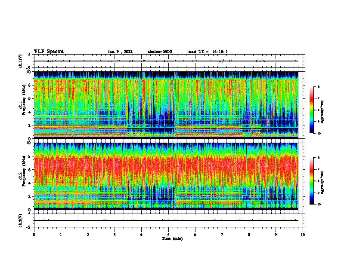Click ch.1 color bar label '-9'

318,122
